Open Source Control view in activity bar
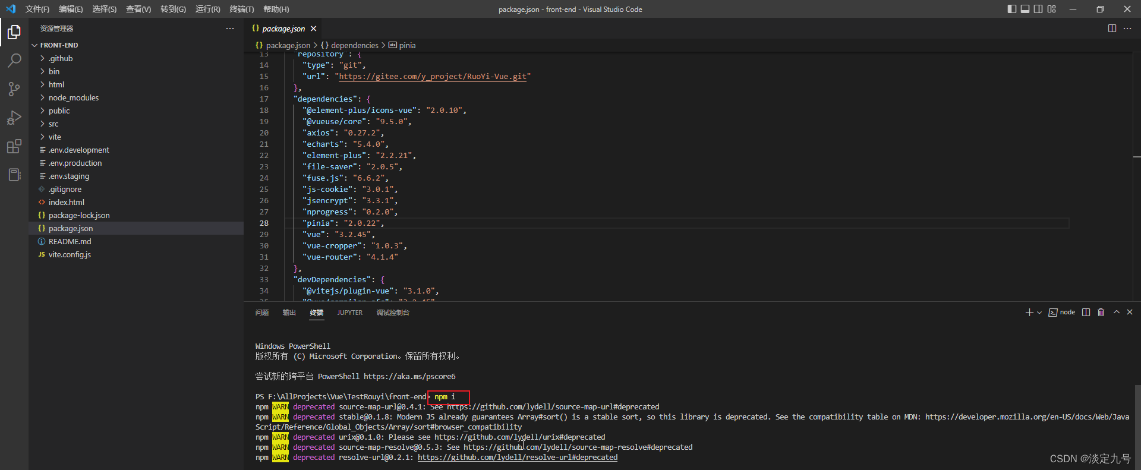1141x470 pixels. pos(14,89)
